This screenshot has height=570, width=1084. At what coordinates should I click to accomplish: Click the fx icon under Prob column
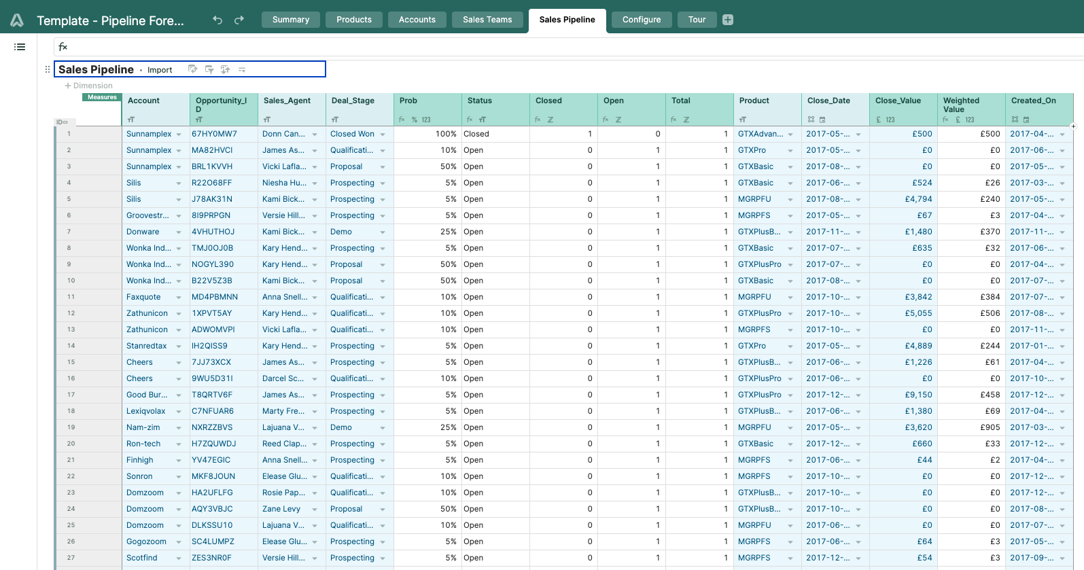[x=402, y=120]
